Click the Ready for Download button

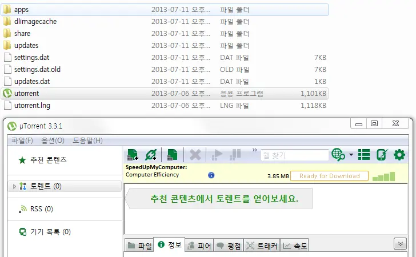click(x=329, y=176)
